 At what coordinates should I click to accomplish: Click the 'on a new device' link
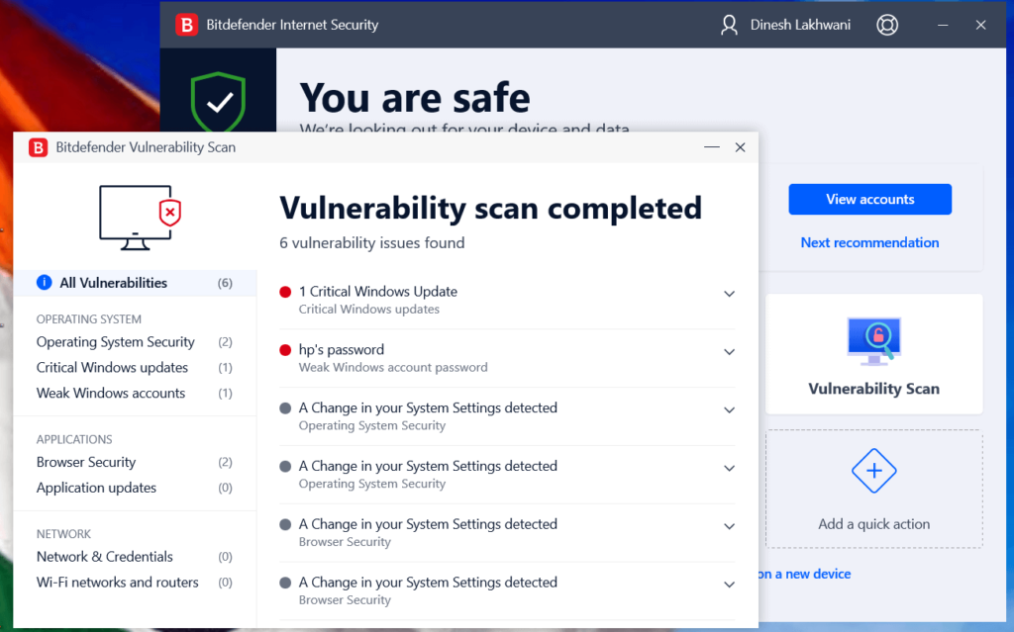point(804,574)
